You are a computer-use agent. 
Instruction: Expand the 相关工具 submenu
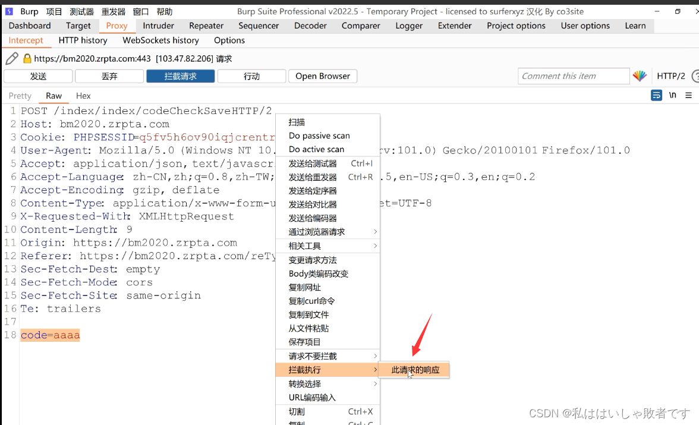[328, 246]
